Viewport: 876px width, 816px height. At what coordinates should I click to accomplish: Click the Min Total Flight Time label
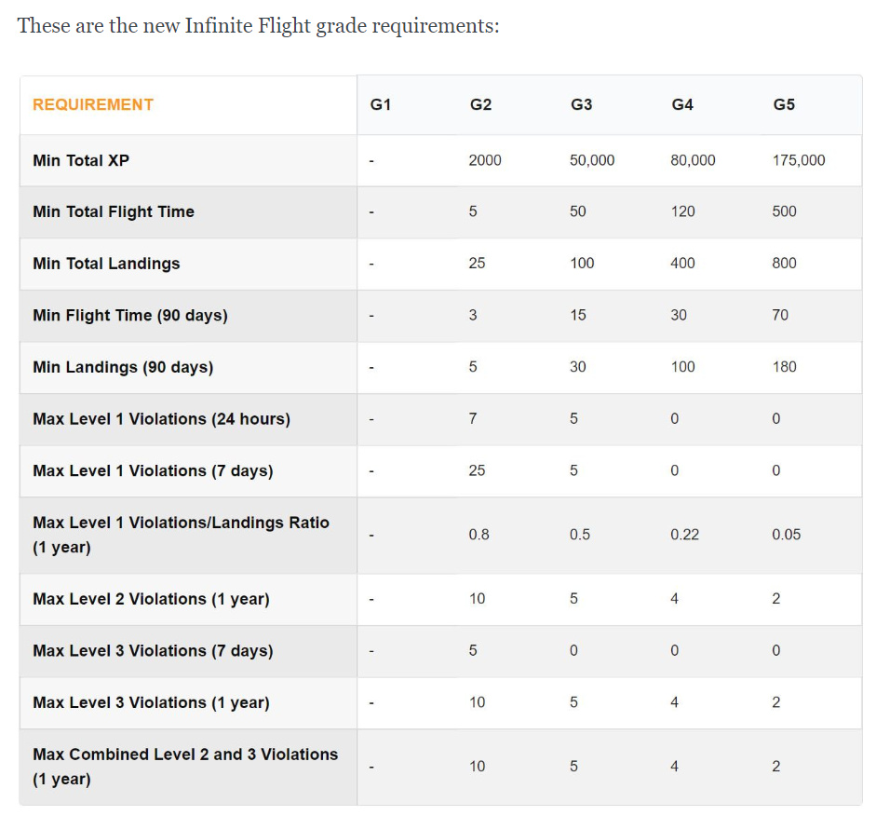[x=114, y=211]
